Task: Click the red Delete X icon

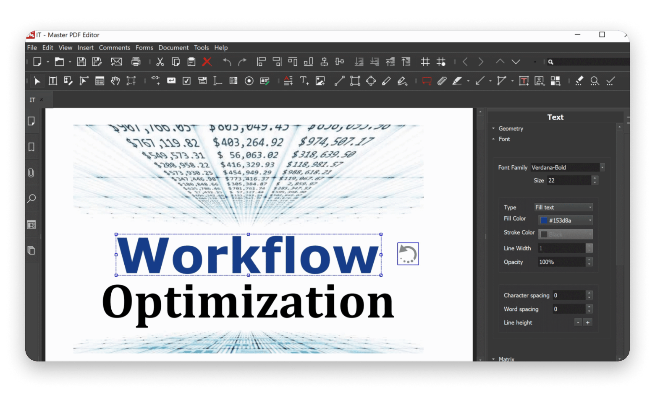Action: pyautogui.click(x=207, y=62)
